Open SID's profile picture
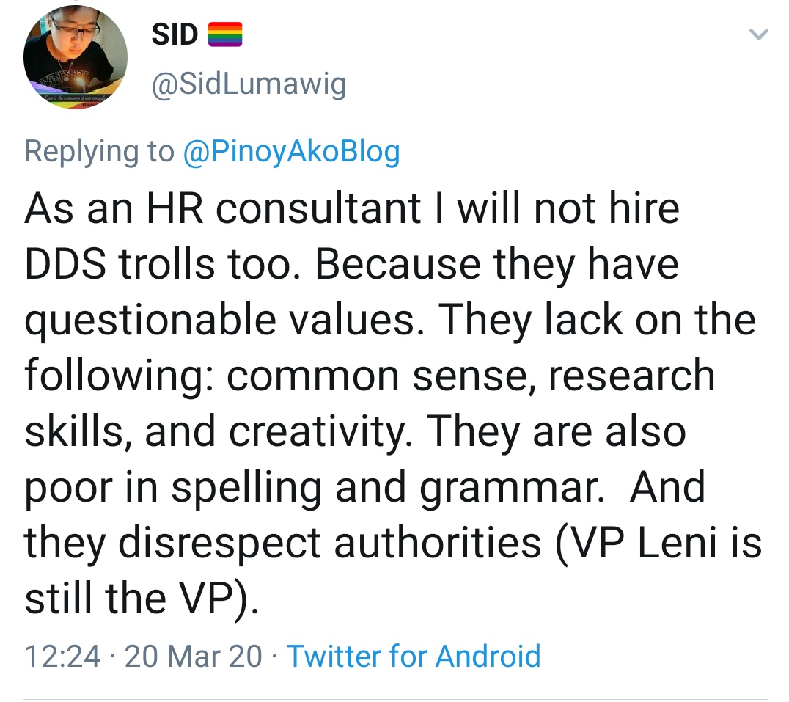This screenshot has width=789, height=702. (x=76, y=59)
